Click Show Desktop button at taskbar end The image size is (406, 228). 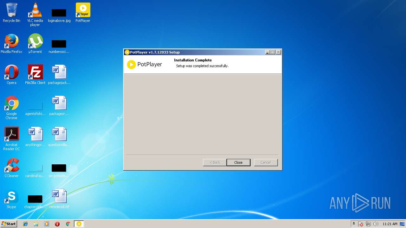coord(403,224)
